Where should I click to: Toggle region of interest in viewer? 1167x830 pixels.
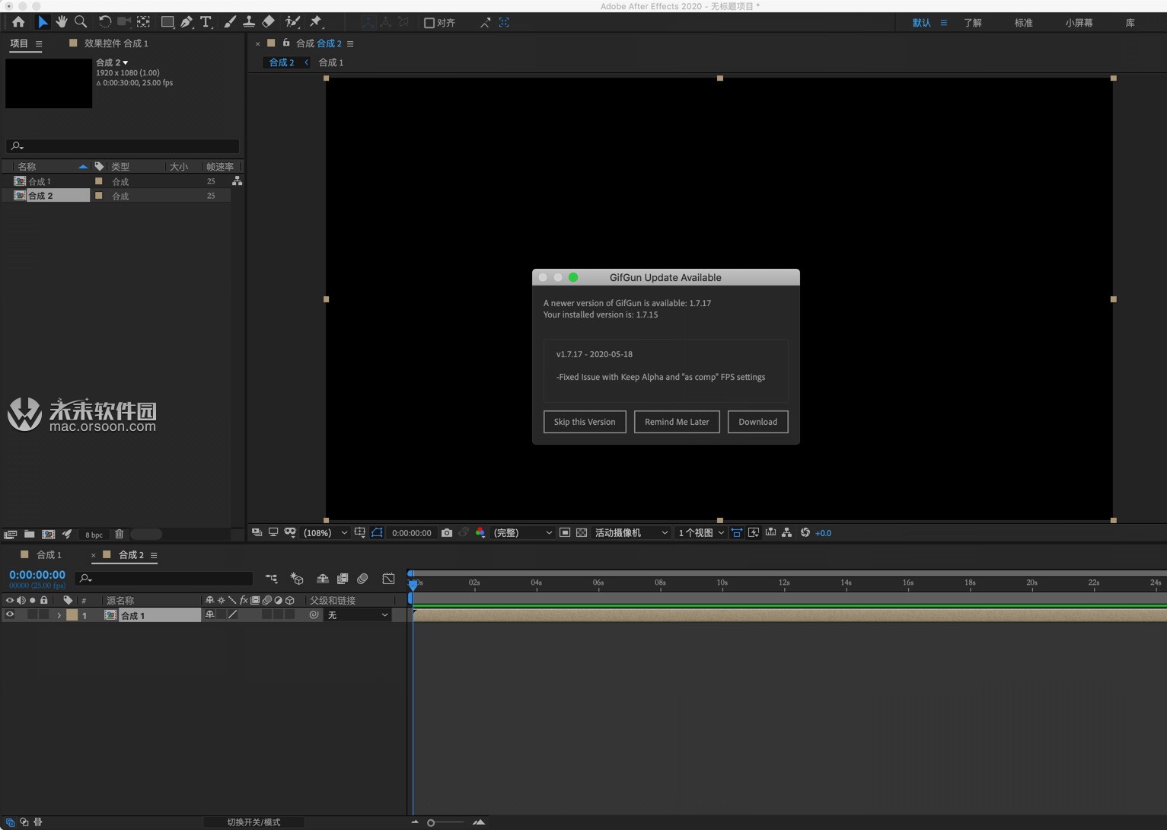point(565,533)
